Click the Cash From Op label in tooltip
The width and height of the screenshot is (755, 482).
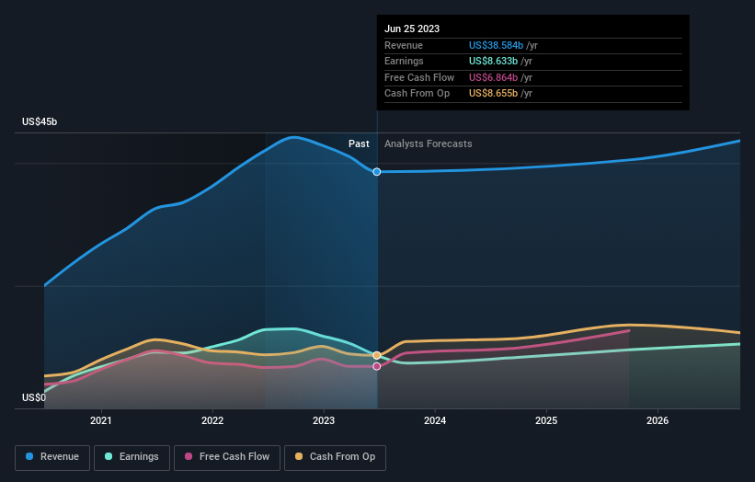click(x=417, y=94)
